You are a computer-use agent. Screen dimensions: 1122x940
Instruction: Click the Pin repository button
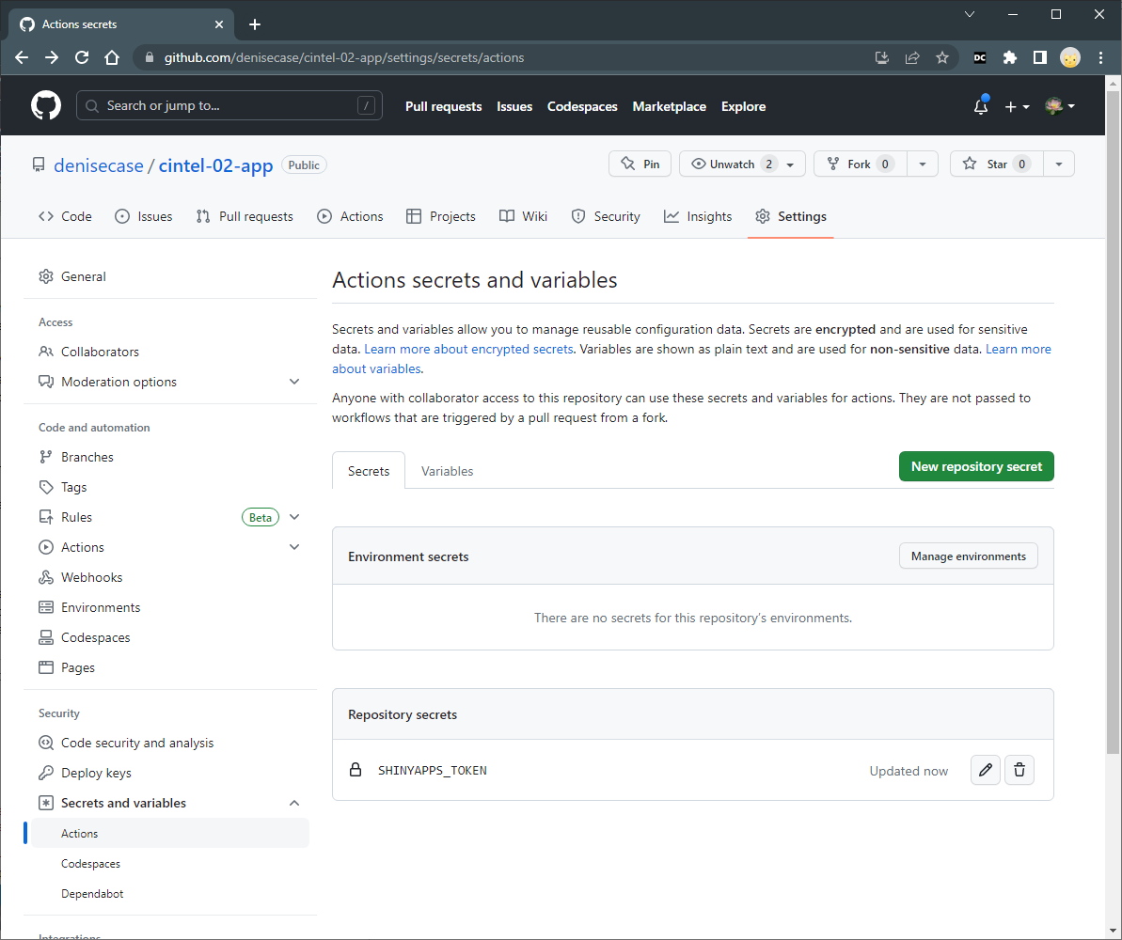point(640,164)
